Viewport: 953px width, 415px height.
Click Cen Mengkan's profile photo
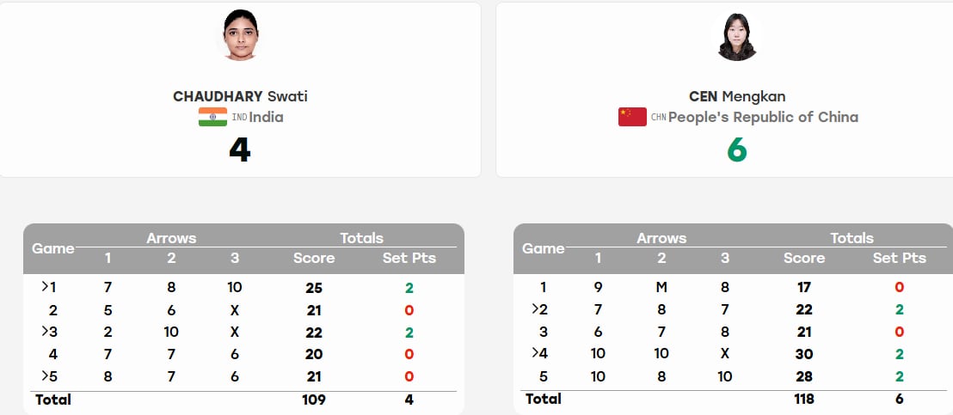tap(737, 36)
